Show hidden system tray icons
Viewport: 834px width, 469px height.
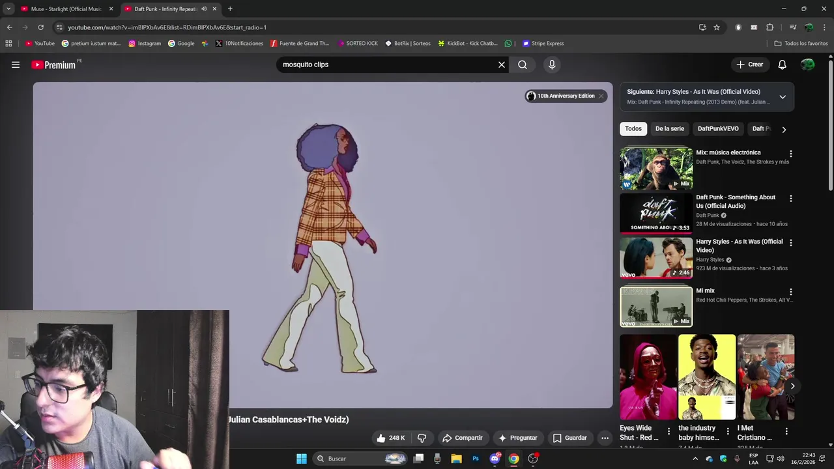(695, 459)
